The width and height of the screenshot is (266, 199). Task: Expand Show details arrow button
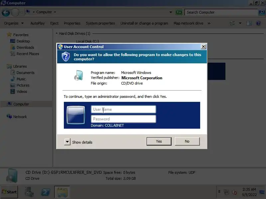[x=67, y=142]
